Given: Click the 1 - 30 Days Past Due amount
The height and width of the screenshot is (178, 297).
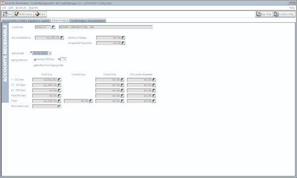Looking at the screenshot, I should 45,80.
